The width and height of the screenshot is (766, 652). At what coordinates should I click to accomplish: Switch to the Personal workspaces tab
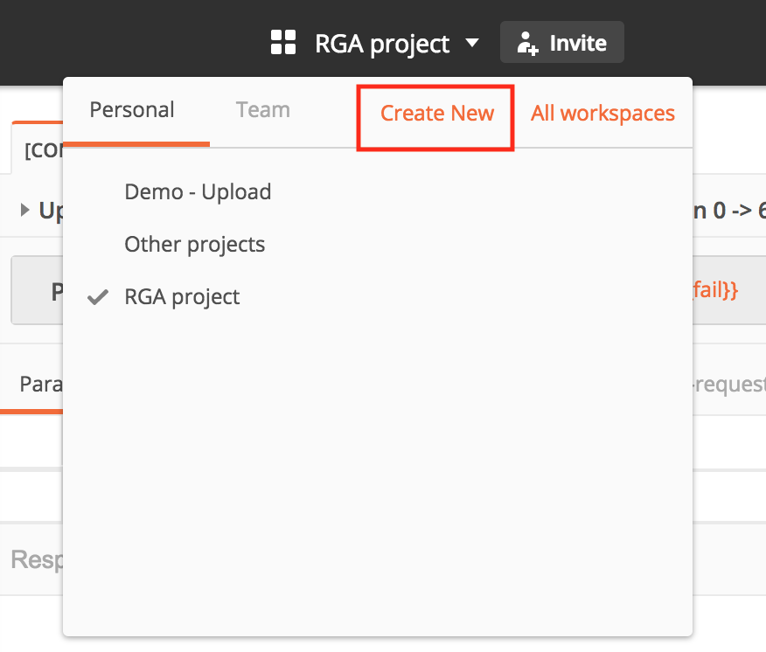[132, 110]
